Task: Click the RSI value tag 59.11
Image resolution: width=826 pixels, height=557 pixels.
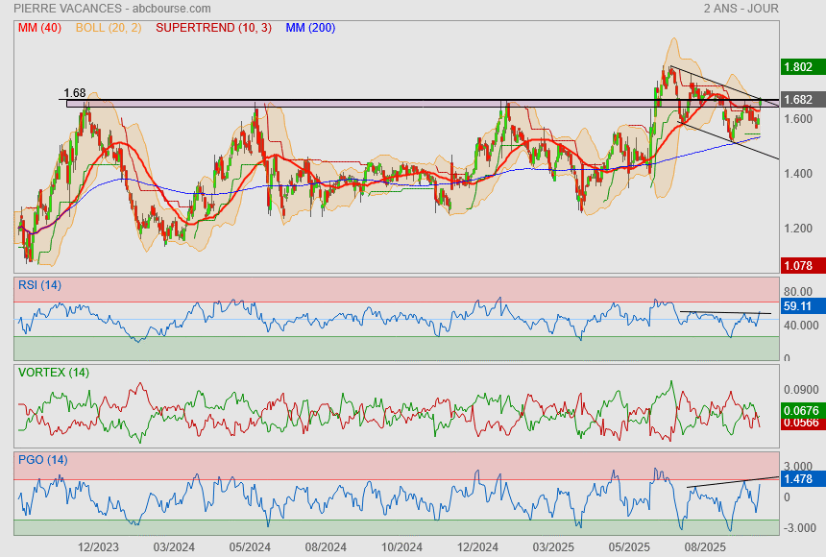Action: pyautogui.click(x=798, y=306)
